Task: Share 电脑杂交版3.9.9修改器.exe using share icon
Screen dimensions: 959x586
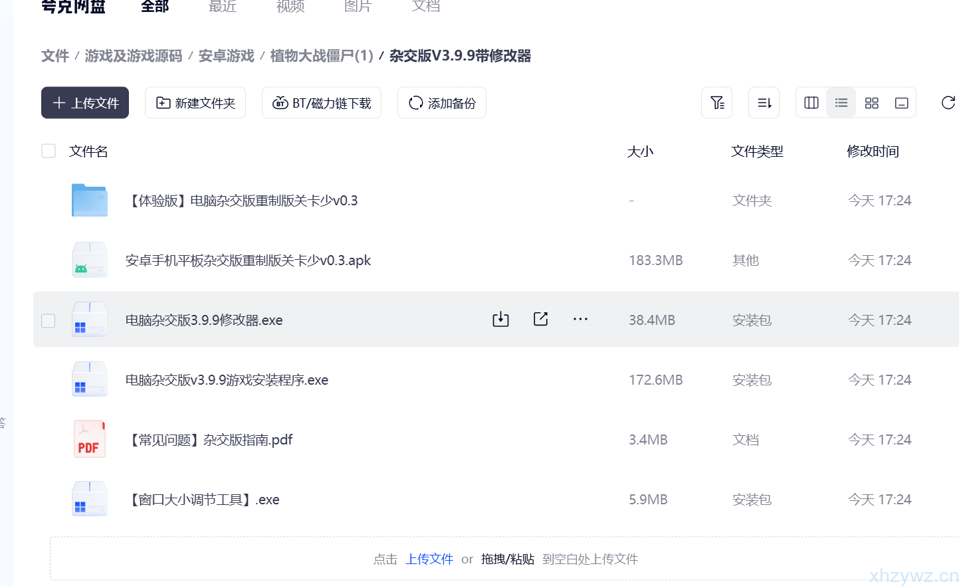Action: click(540, 319)
